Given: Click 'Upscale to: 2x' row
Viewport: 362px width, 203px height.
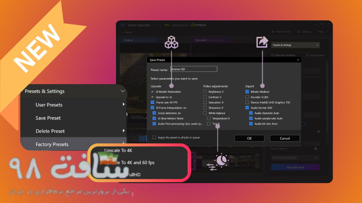Looking at the screenshot, I should click(162, 97).
